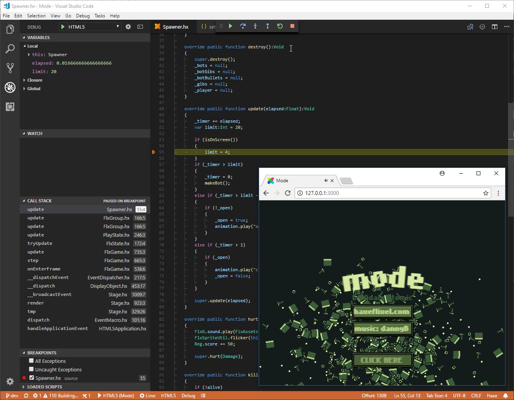Step over the current line
Screen dimensions: 514x400
(243, 26)
